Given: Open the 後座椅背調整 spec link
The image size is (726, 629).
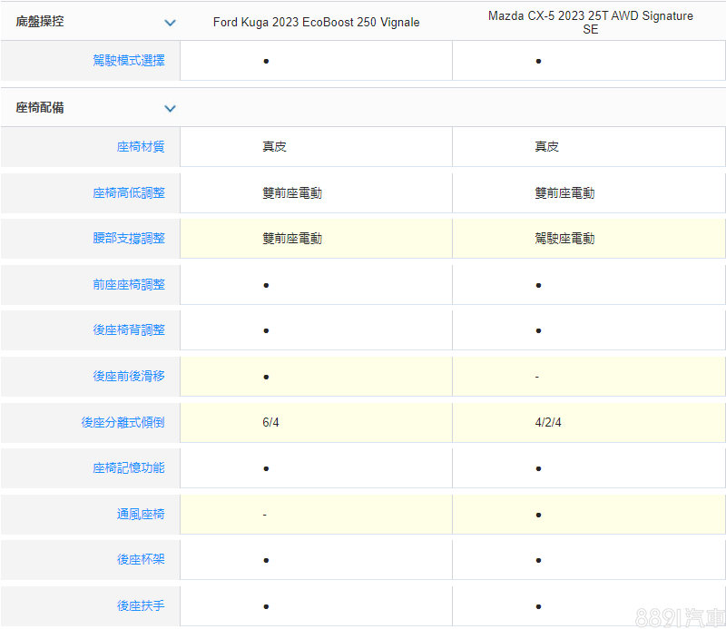Looking at the screenshot, I should tap(129, 330).
